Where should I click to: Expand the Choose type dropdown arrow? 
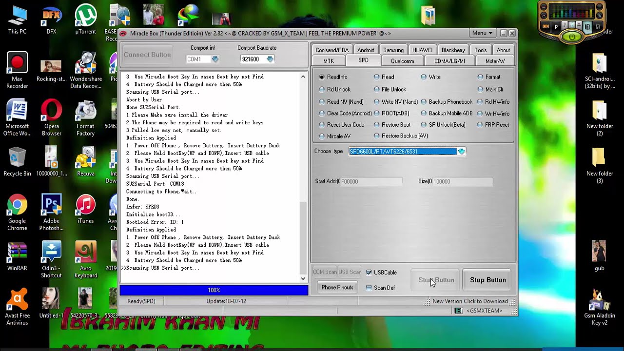[461, 152]
